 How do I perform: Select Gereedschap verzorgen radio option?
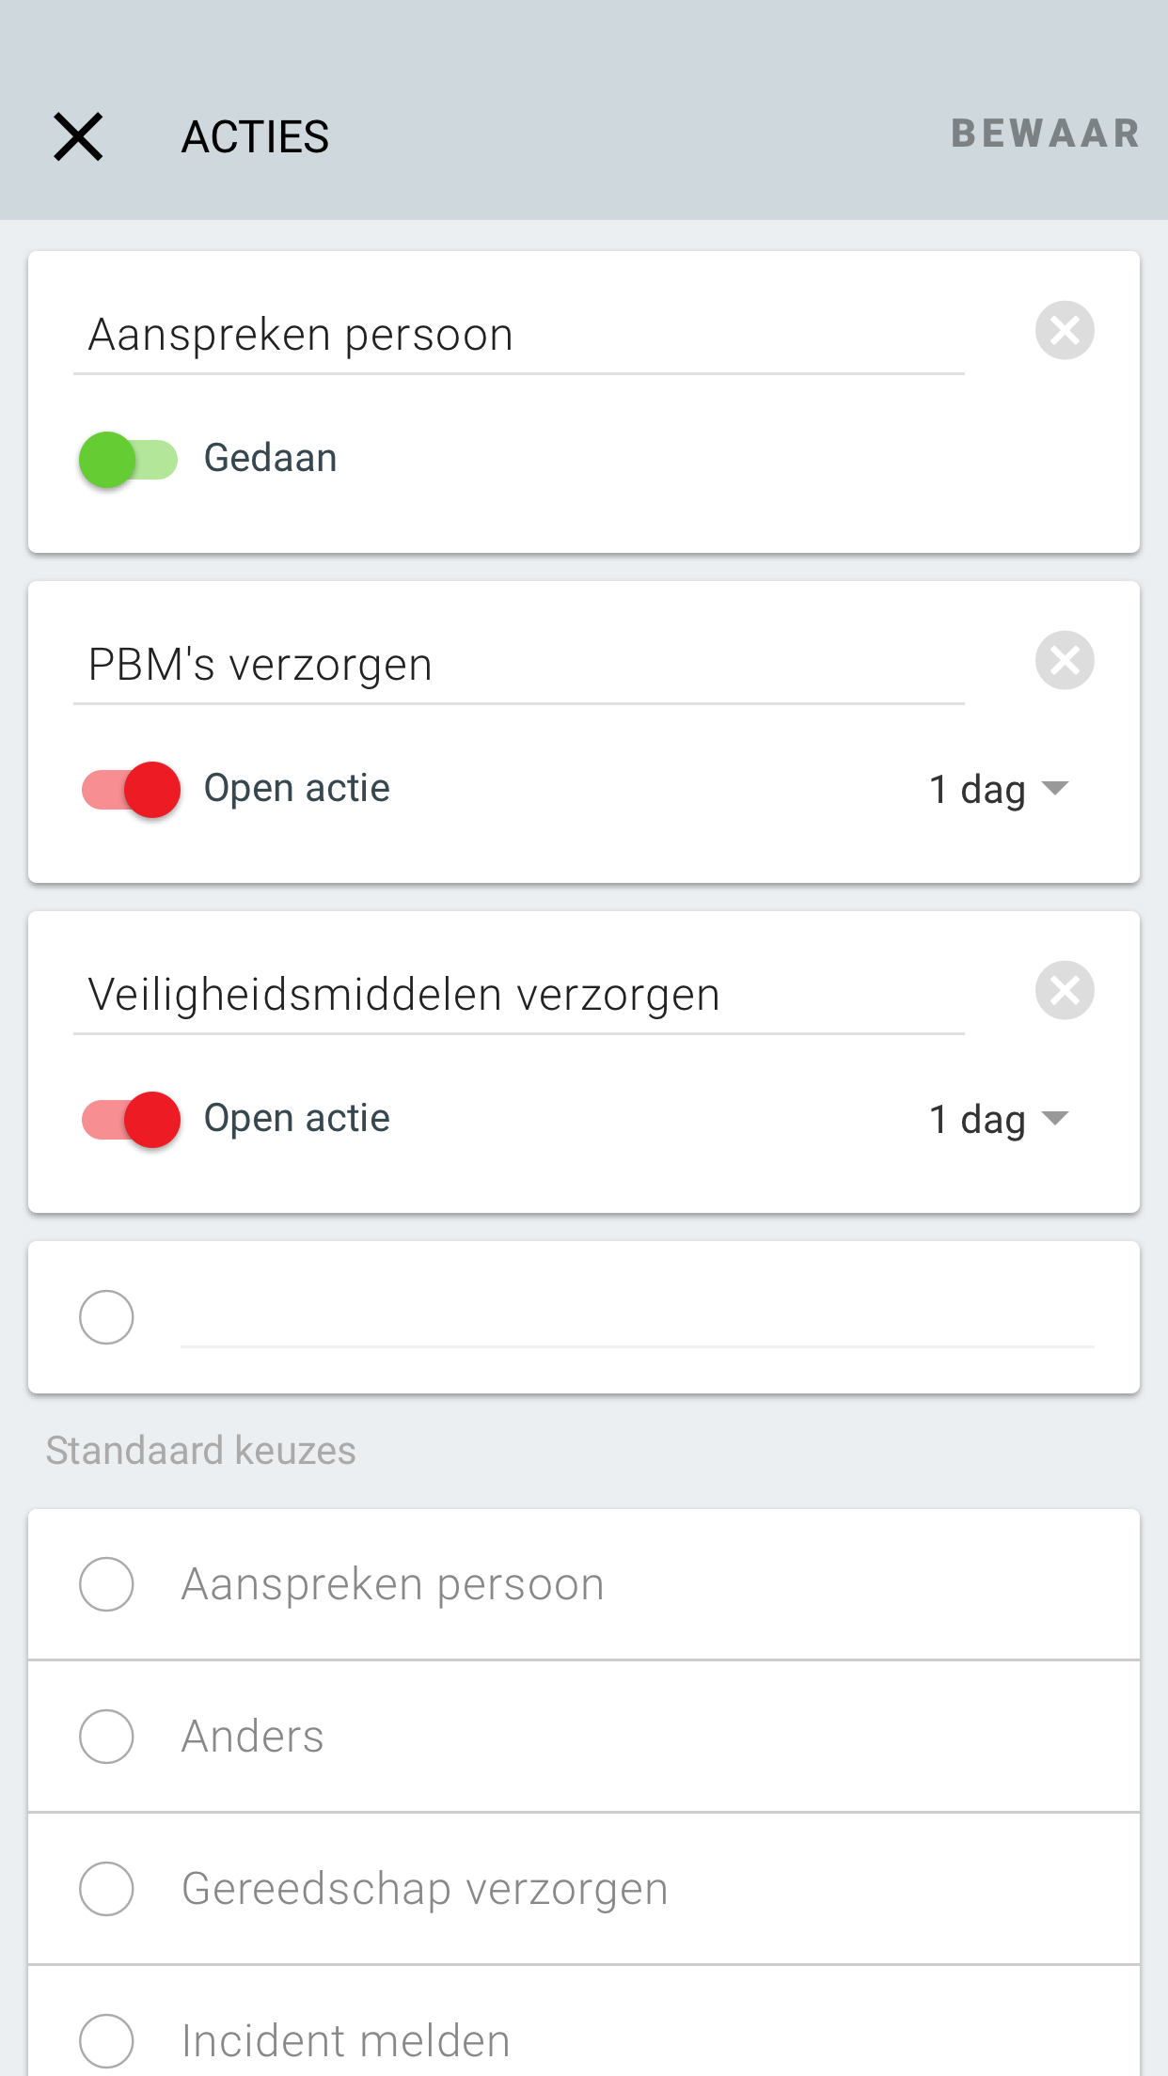pyautogui.click(x=584, y=1889)
